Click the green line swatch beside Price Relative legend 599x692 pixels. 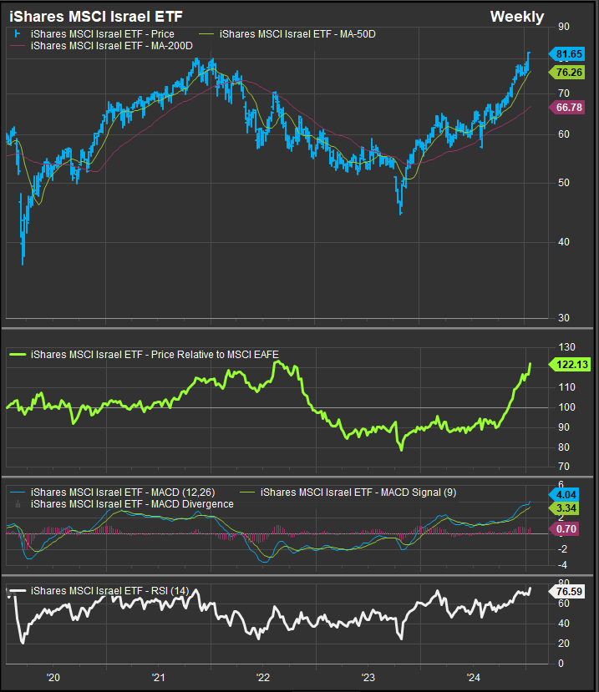click(x=18, y=355)
